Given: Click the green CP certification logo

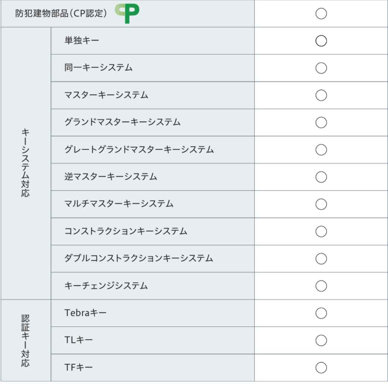Looking at the screenshot, I should (127, 14).
